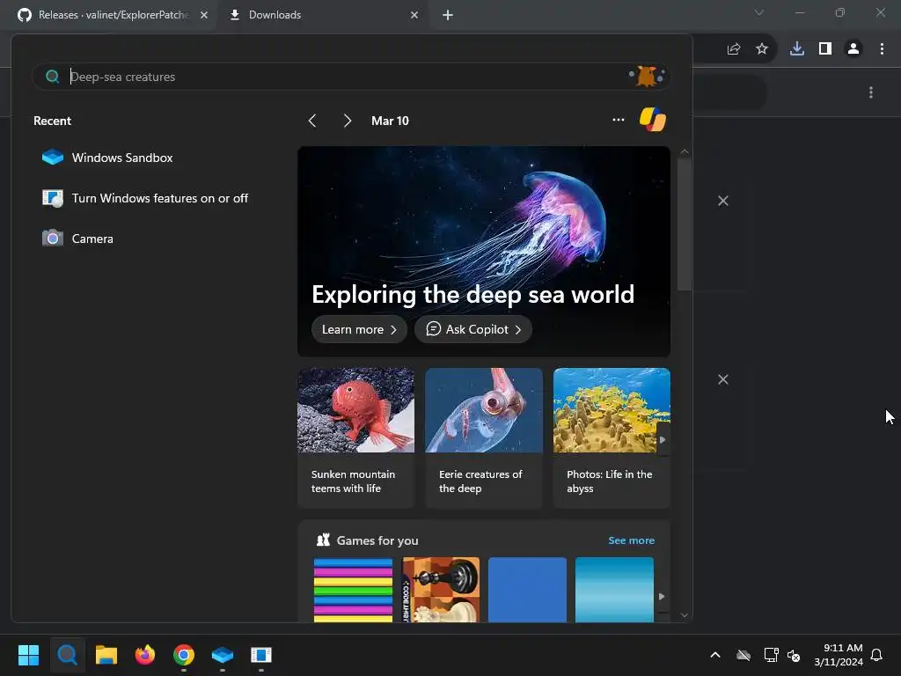This screenshot has height=676, width=901.
Task: Open Windows Features taskbar icon
Action: [x=260, y=655]
